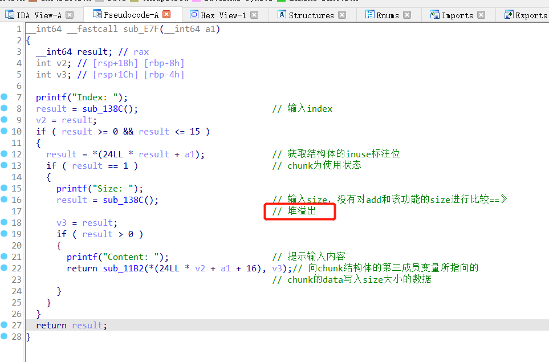Toggle breakpoint dot on line 12
Image resolution: width=549 pixels, height=362 pixels.
pyautogui.click(x=4, y=154)
